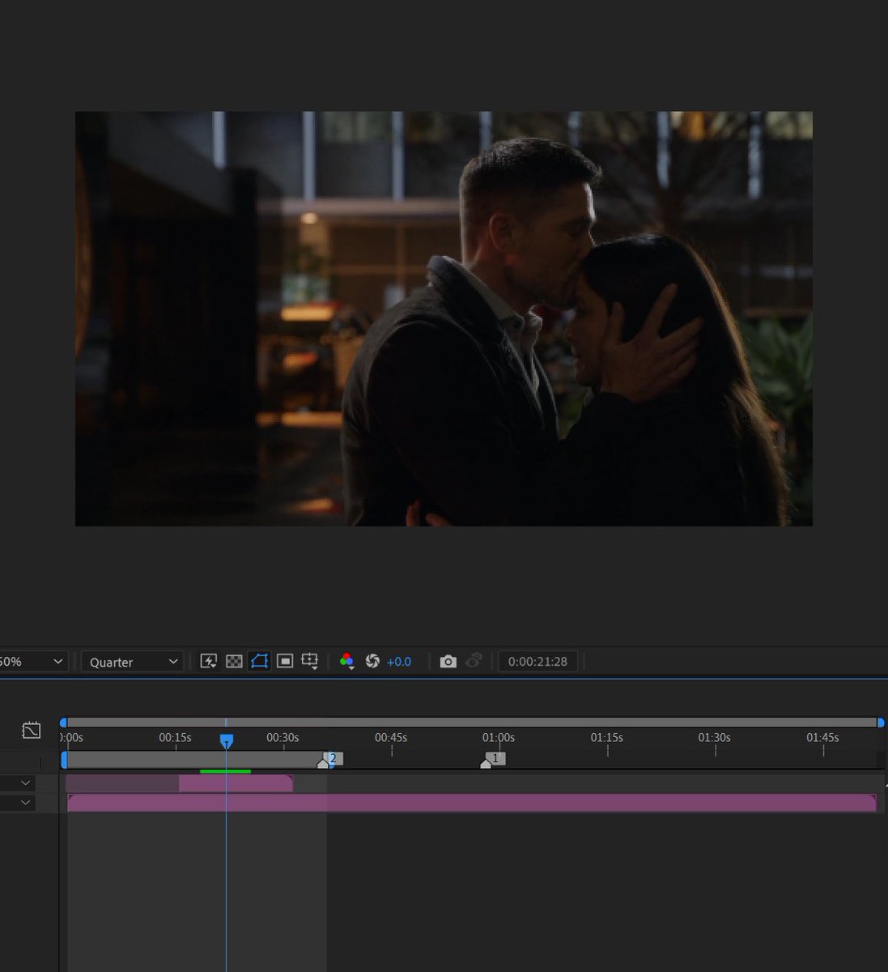
Task: Open the comp mini-flowchart icon
Action: tap(31, 730)
